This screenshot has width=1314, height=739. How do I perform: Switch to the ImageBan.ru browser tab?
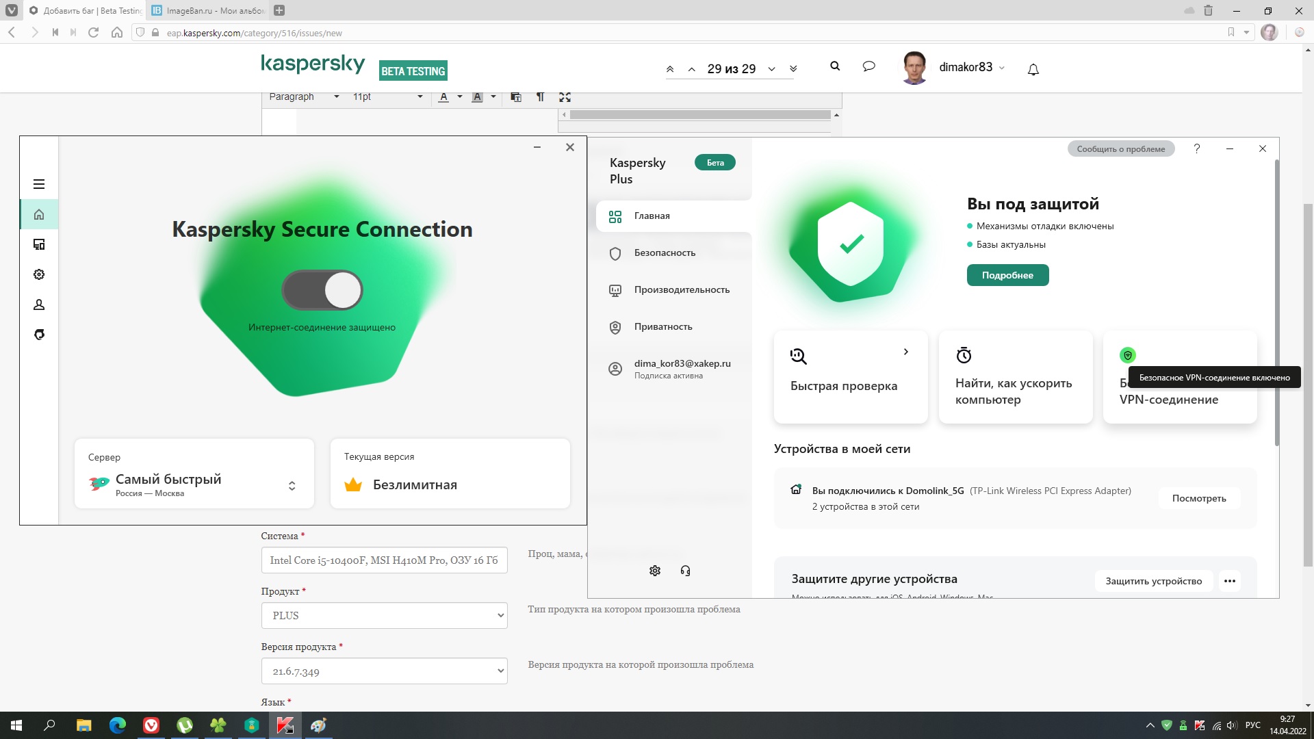tap(208, 10)
